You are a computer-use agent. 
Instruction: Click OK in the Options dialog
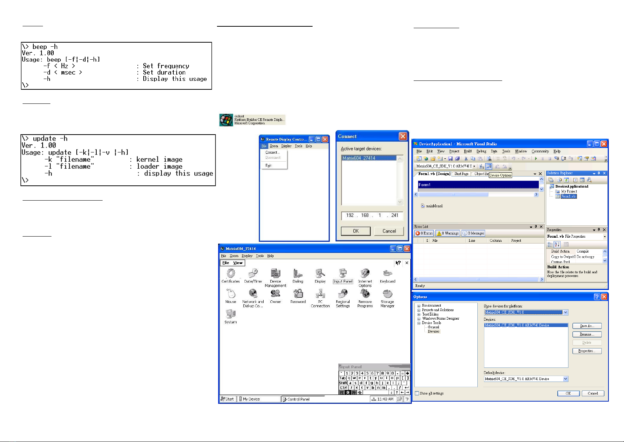[568, 393]
